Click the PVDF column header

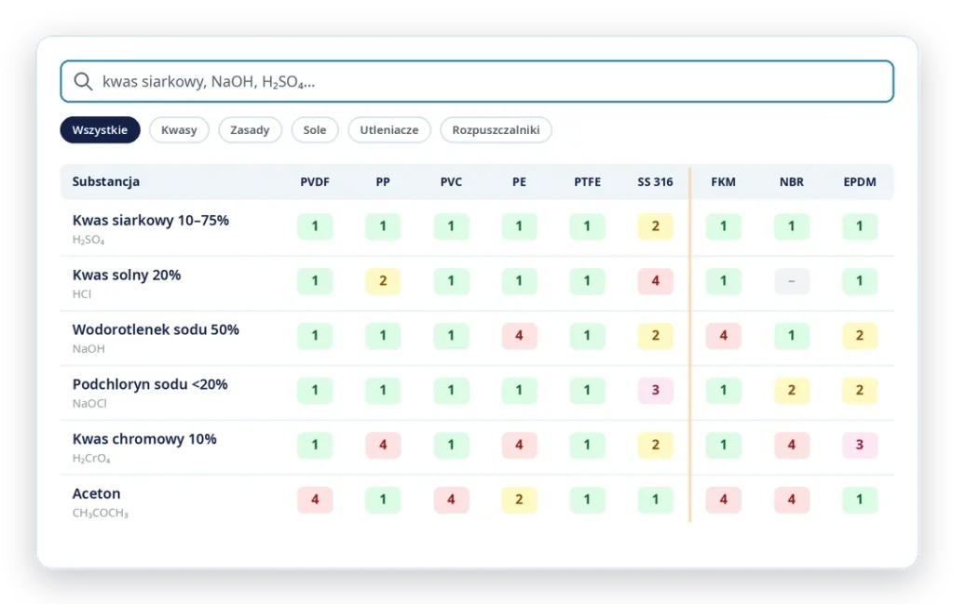[315, 181]
